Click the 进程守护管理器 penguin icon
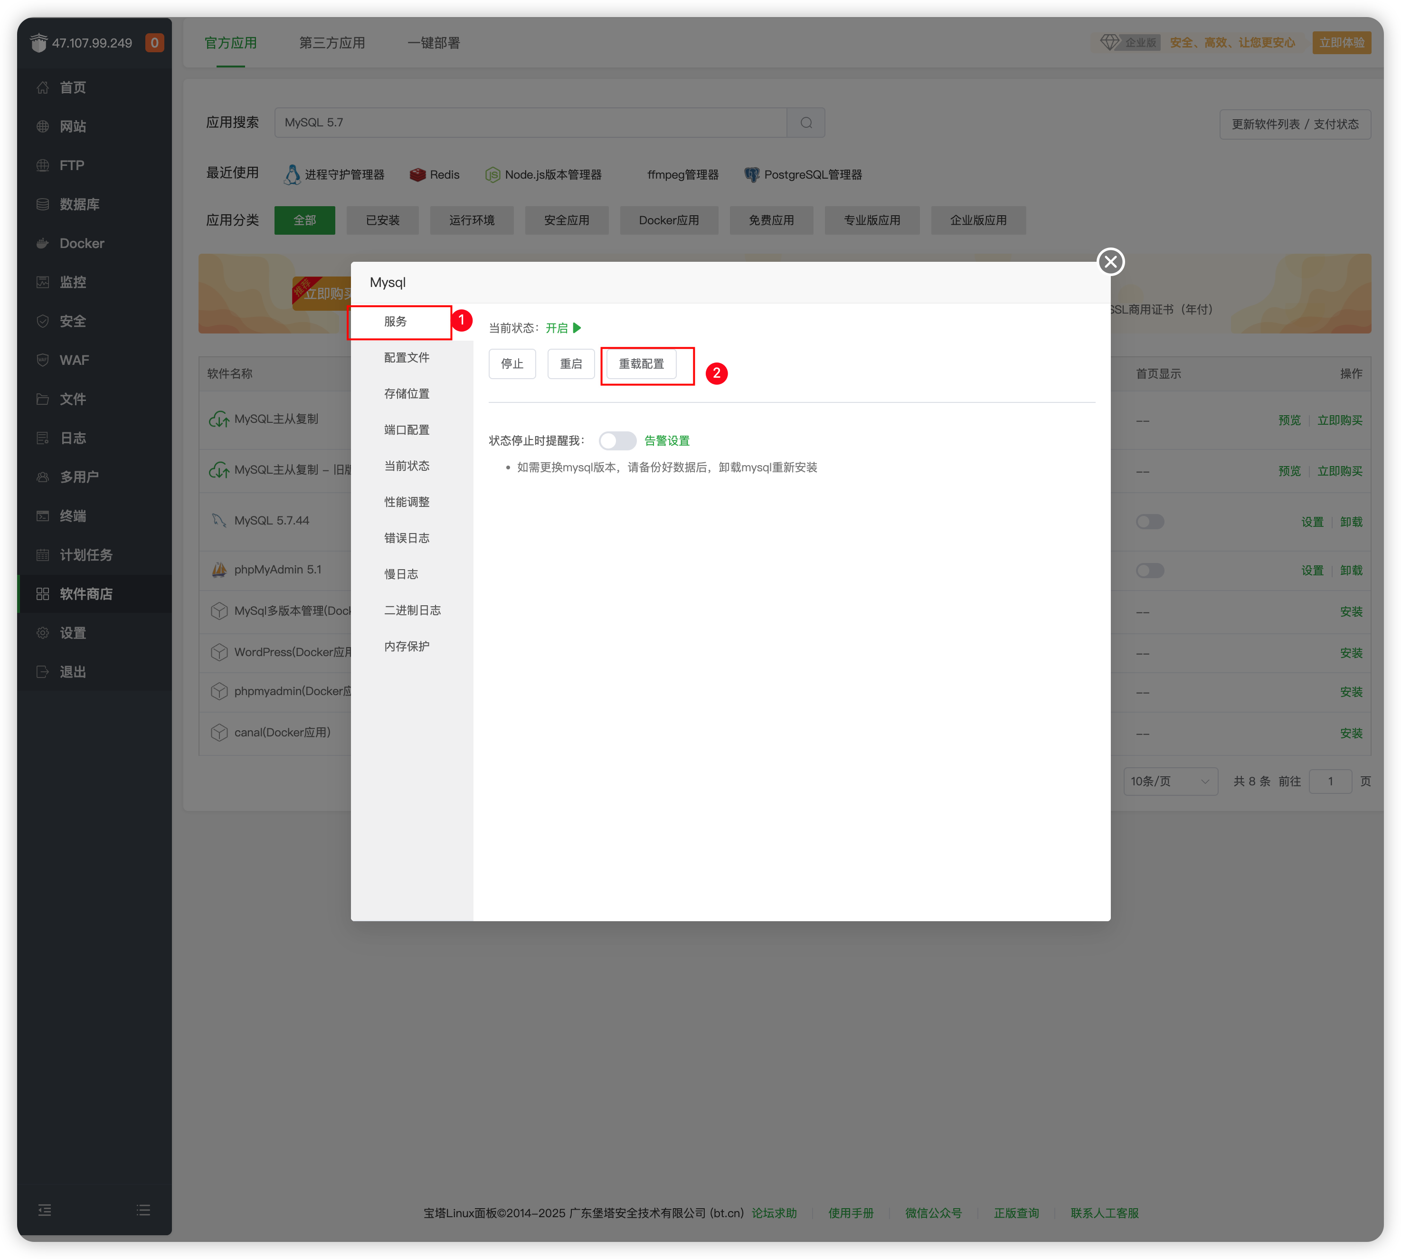 293,174
